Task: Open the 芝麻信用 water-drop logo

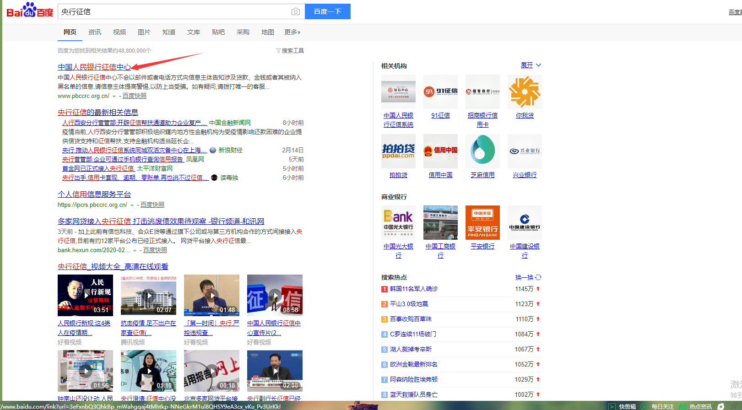Action: (x=482, y=151)
